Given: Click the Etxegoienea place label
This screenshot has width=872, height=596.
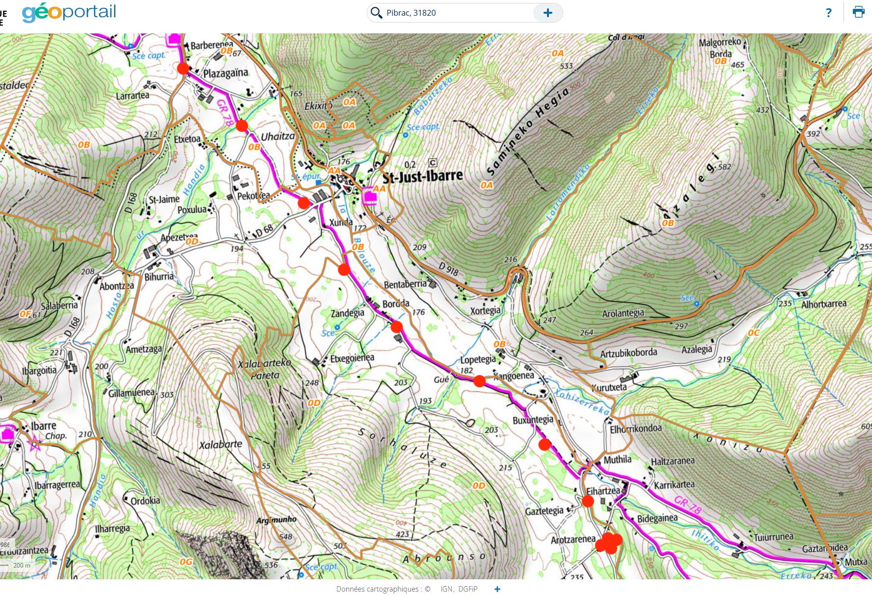Looking at the screenshot, I should (x=352, y=358).
